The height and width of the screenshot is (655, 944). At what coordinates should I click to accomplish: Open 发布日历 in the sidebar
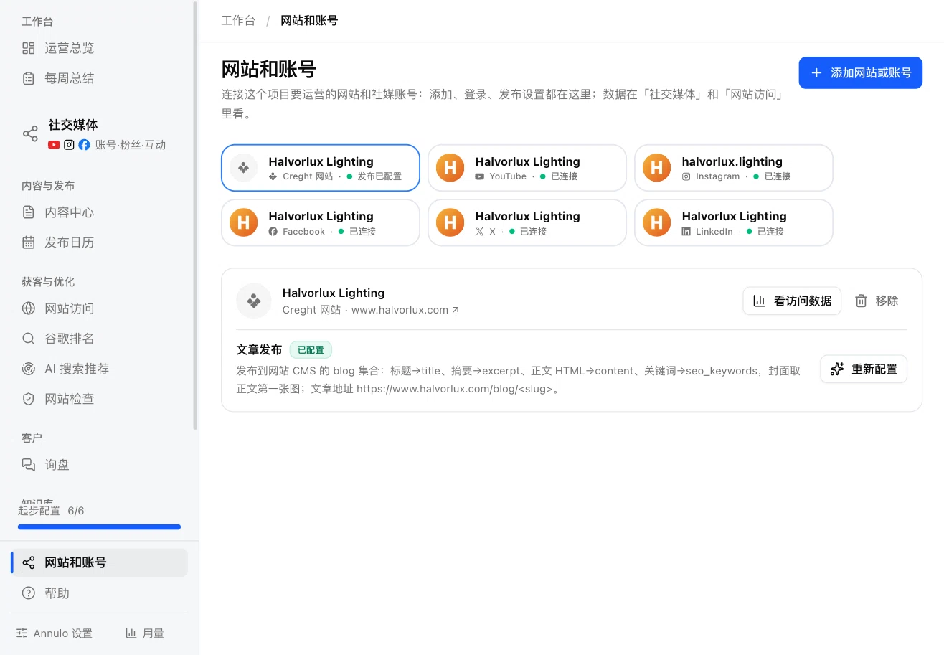(99, 242)
